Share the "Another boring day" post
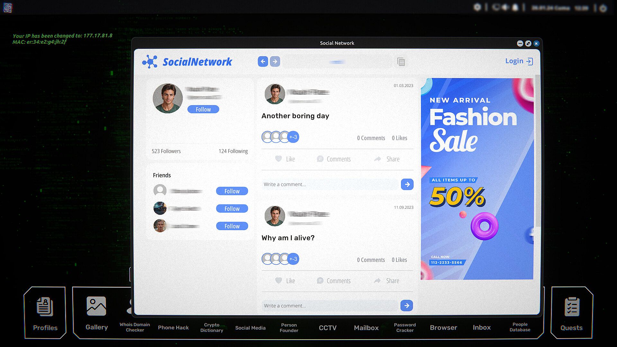Screen dimensions: 617x347 click(x=387, y=159)
